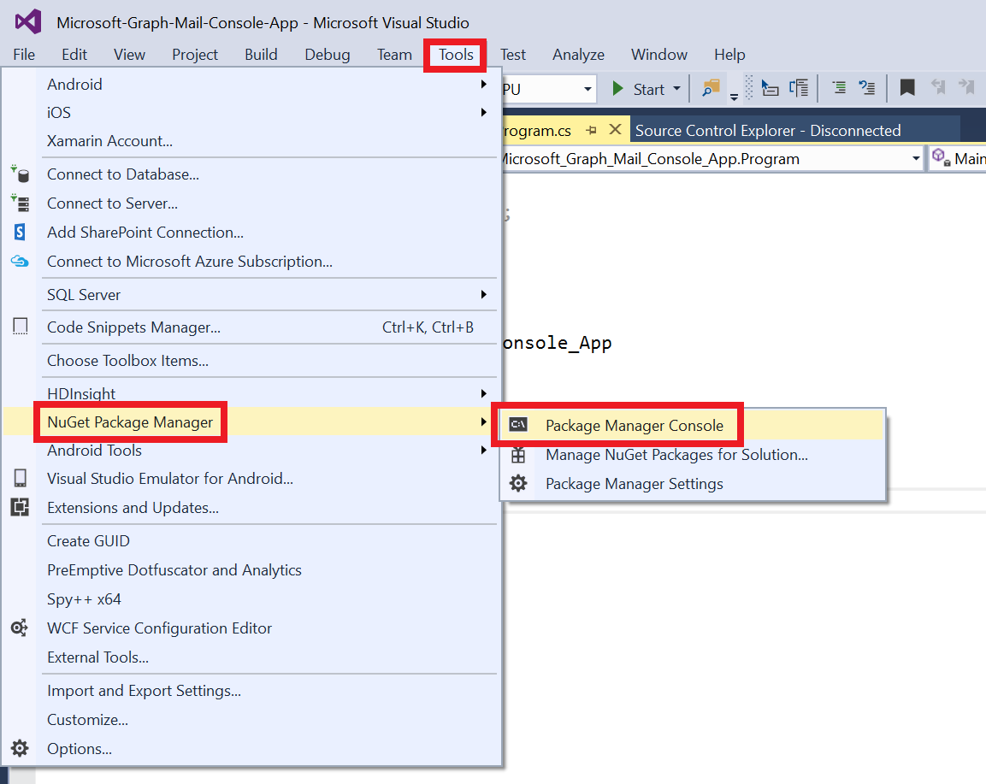
Task: Open the Project menu
Action: tap(195, 55)
